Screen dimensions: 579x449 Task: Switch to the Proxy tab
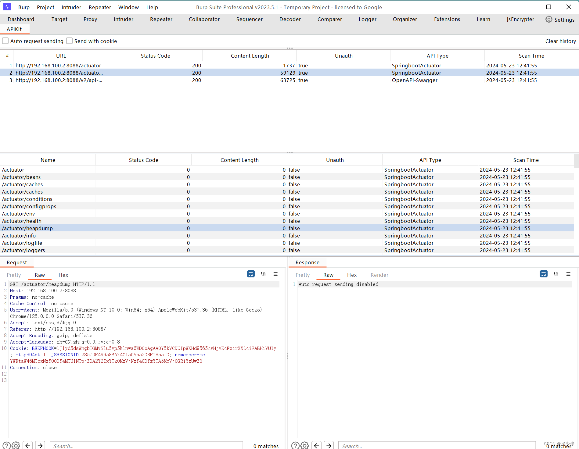pos(90,19)
